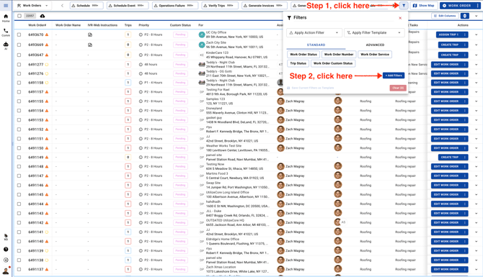Click the Work Order Number filter chip
The height and width of the screenshot is (277, 483).
(x=339, y=55)
